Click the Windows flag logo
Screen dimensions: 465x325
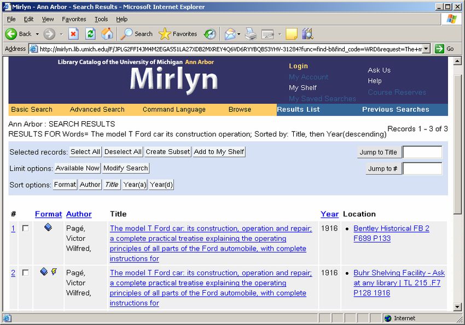coord(452,19)
